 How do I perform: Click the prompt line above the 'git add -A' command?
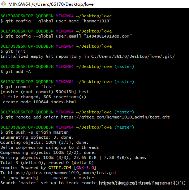coord(67,66)
